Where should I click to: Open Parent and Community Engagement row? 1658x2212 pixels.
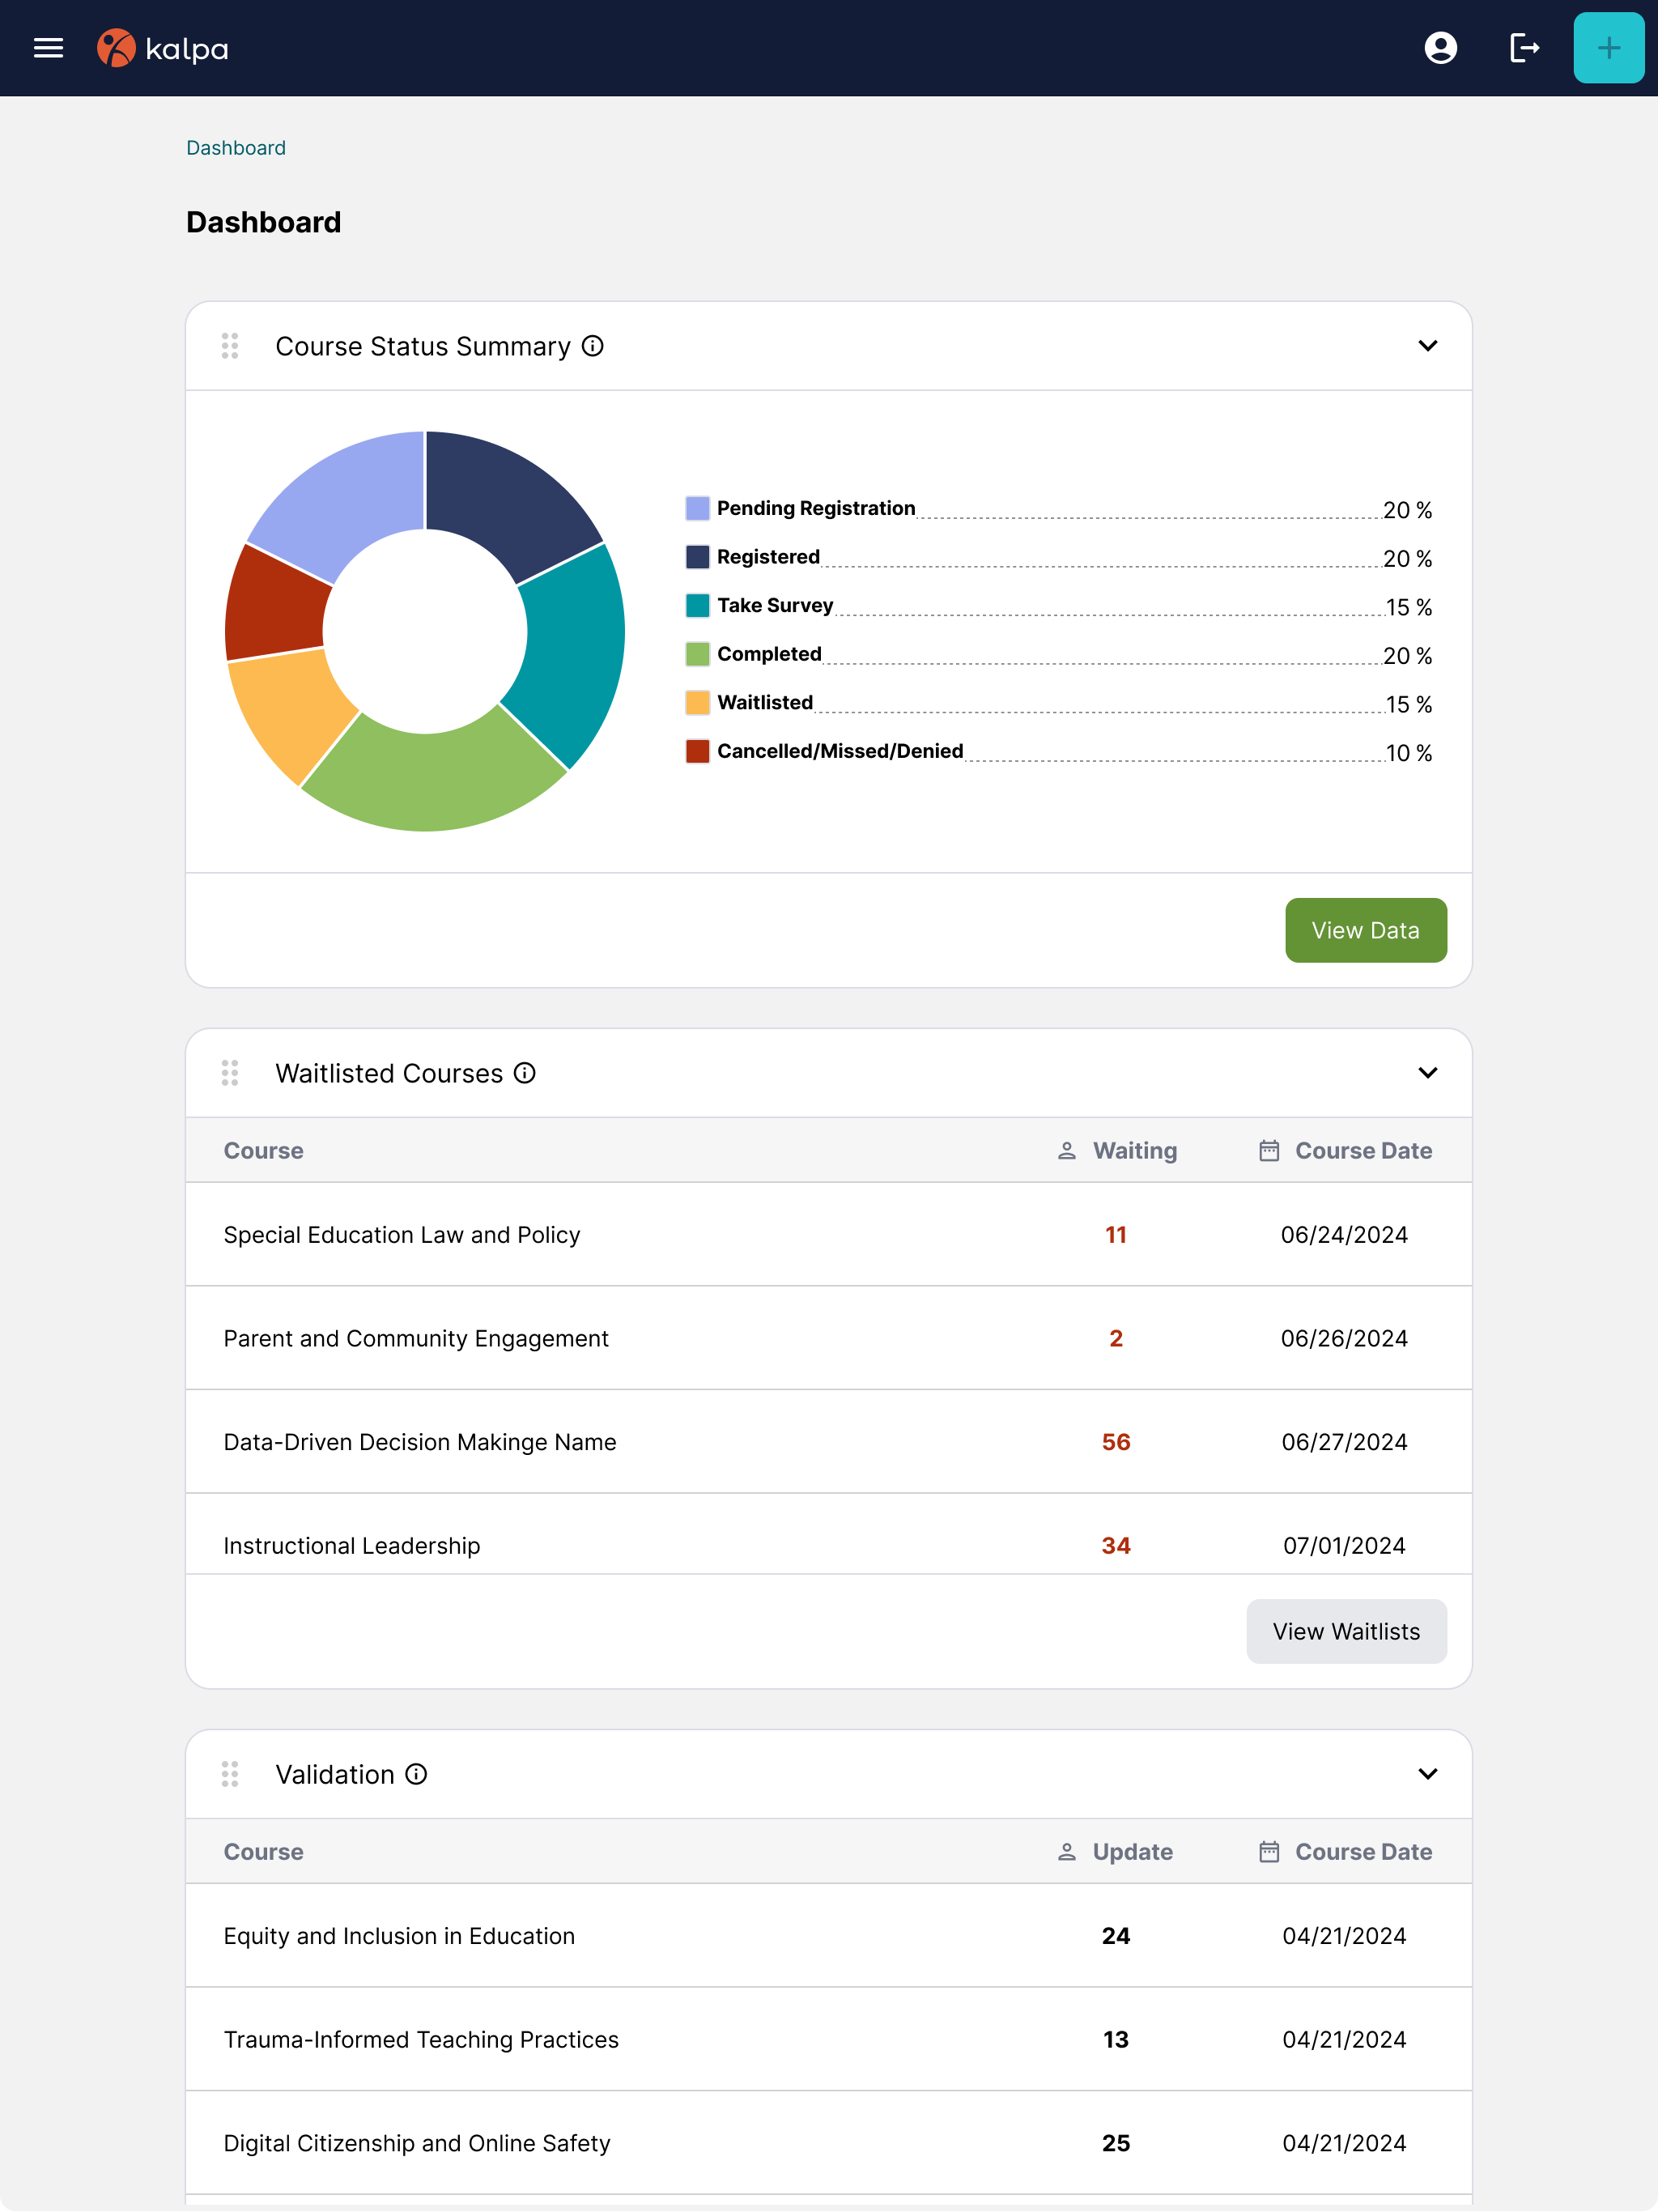[829, 1338]
